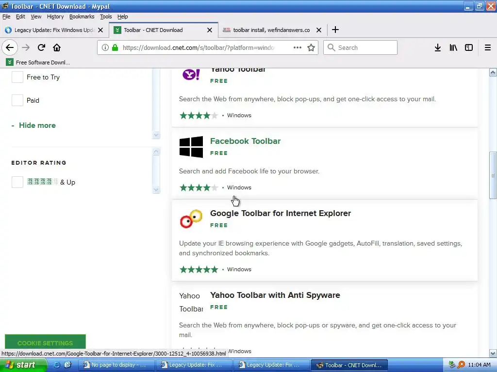Click the search magnifier in search box
Viewport: 497px width, 372px height.
coord(331,47)
